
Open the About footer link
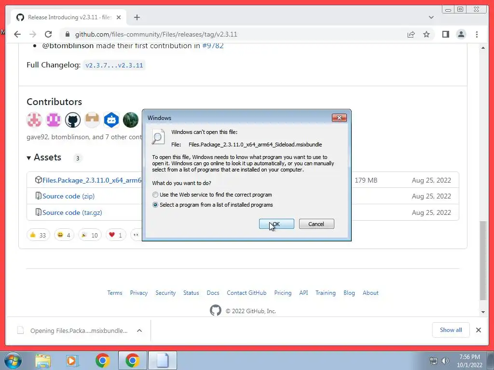click(x=370, y=293)
